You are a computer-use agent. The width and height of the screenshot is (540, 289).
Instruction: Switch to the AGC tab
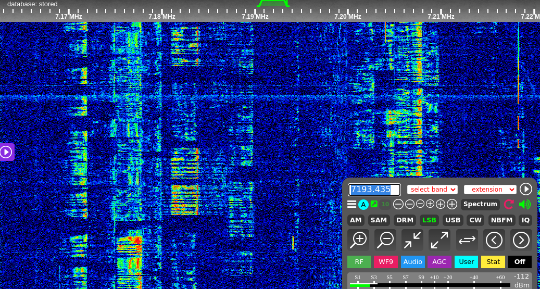pos(439,262)
